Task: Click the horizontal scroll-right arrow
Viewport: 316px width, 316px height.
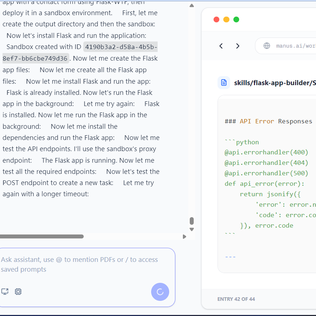Action: coord(184,237)
